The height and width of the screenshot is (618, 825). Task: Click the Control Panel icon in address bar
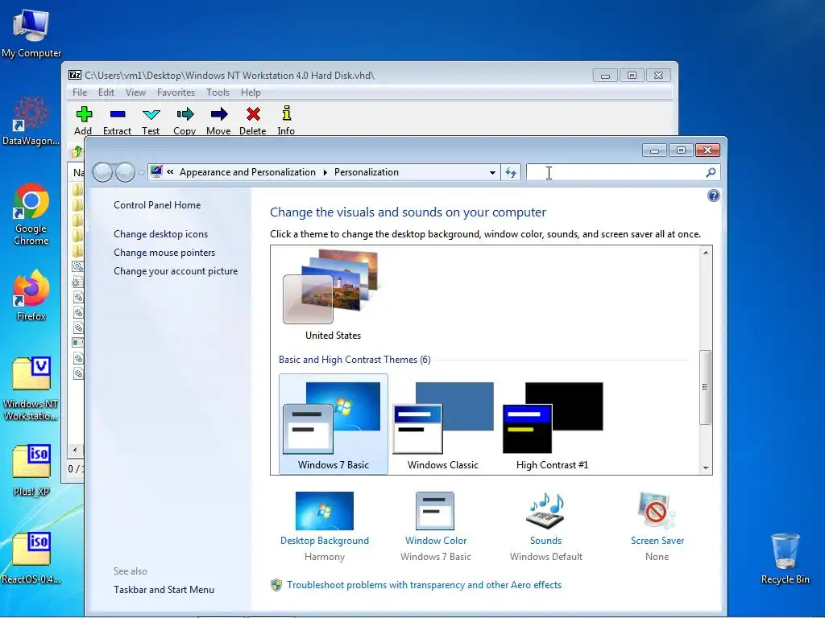pyautogui.click(x=156, y=172)
